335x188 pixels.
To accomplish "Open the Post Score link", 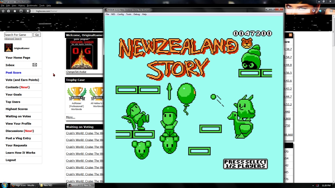I will coord(14,72).
